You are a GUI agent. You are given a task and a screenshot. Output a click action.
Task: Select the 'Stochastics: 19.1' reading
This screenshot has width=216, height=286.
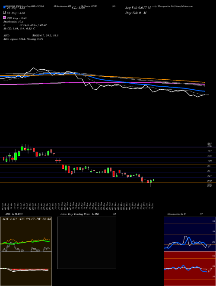point(13,22)
